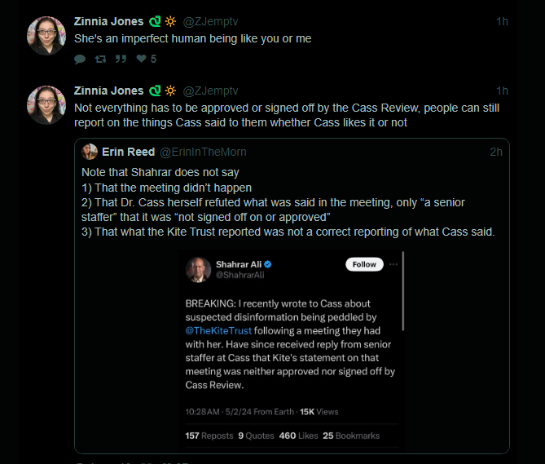Click Shahrar Ali's profile photo
Screen dimensions: 545x464
[199, 270]
